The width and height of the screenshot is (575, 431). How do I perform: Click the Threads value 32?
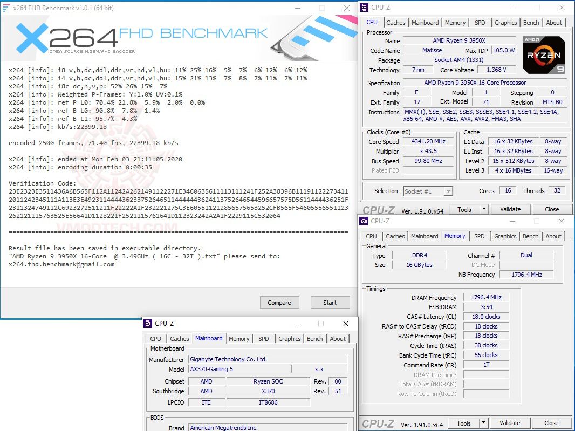click(x=557, y=191)
